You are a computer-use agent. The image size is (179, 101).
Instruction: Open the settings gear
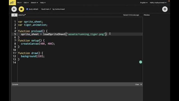(x=165, y=9)
